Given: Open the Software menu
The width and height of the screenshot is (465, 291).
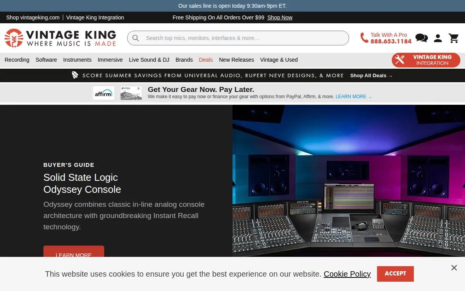Looking at the screenshot, I should pos(46,60).
